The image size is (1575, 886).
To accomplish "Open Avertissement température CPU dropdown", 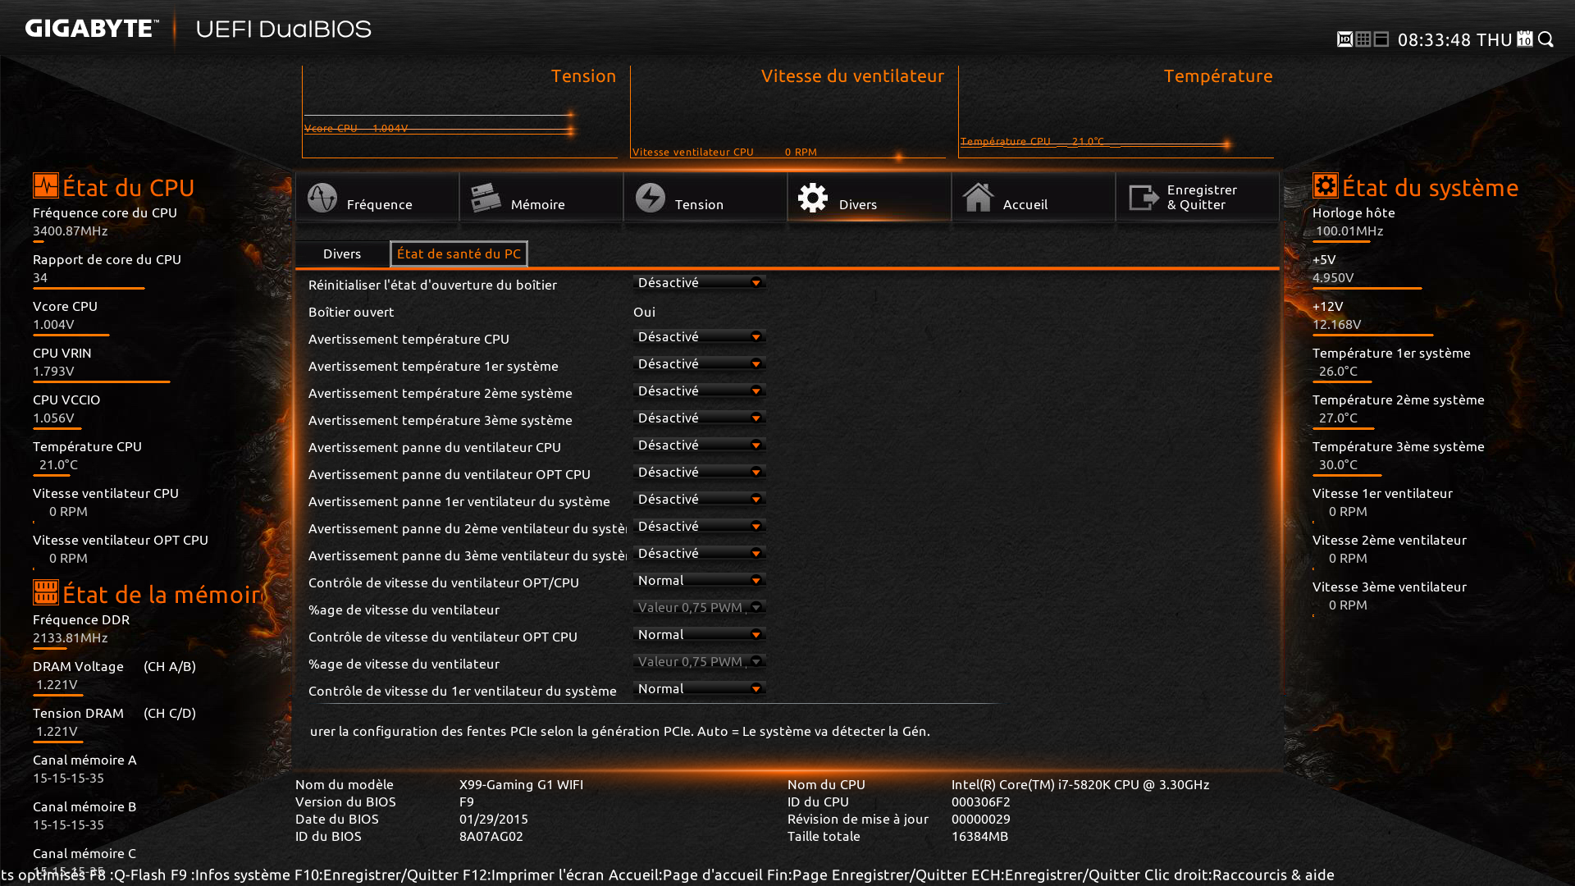I will (700, 336).
